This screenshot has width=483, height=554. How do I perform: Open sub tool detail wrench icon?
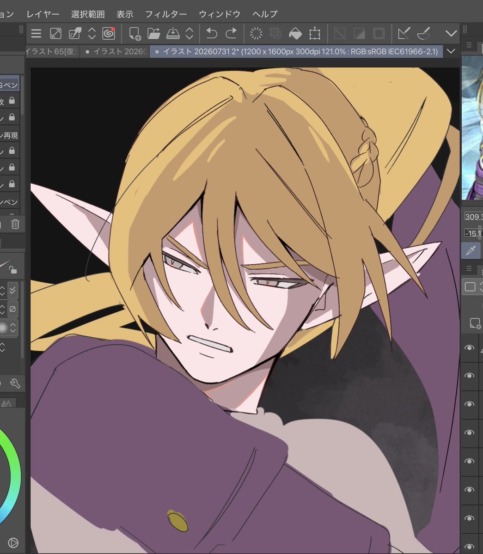[x=15, y=384]
